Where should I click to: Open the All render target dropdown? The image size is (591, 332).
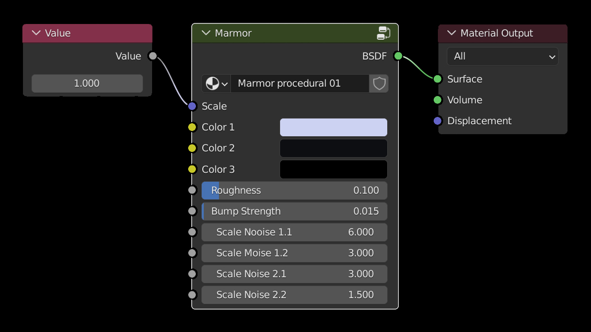pyautogui.click(x=502, y=56)
